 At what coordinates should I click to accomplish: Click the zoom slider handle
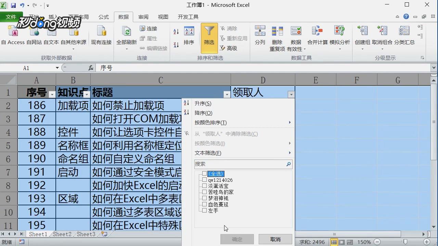point(405,242)
